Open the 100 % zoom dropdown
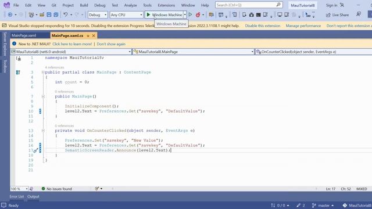 19,189
